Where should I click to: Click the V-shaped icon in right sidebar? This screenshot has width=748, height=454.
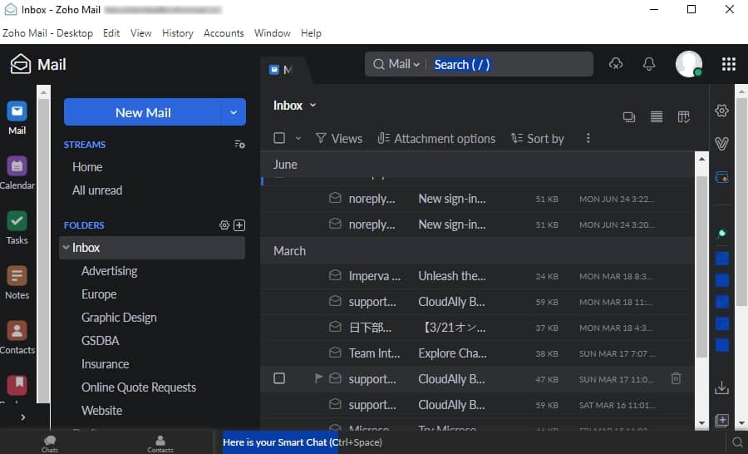coord(721,143)
